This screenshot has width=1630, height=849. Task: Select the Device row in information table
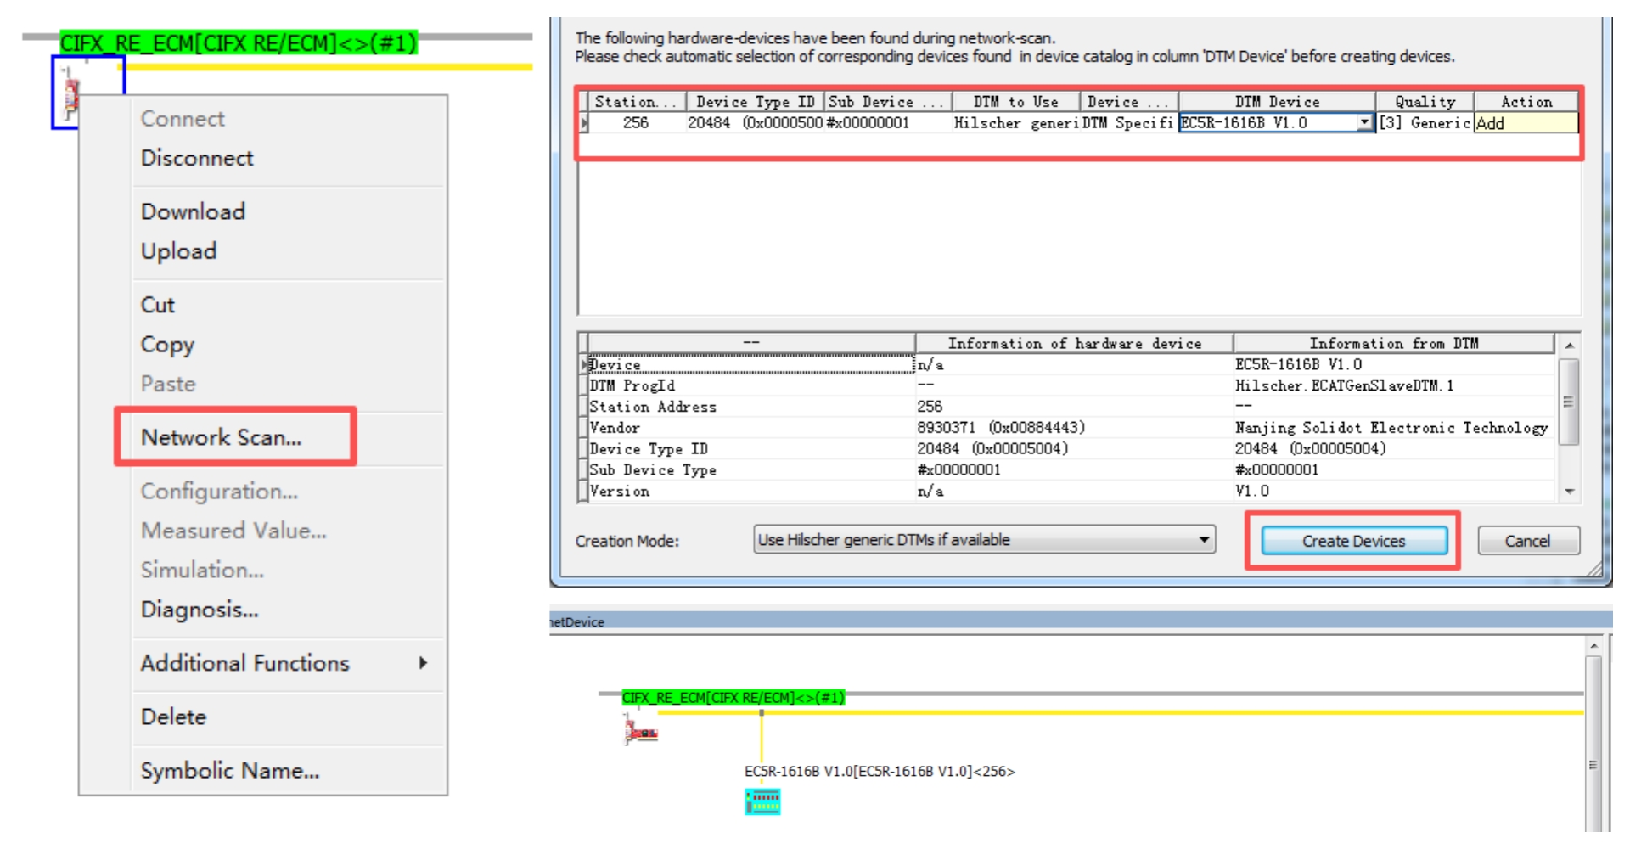(751, 365)
